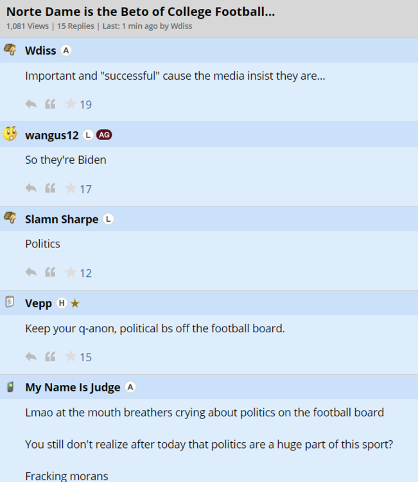Image resolution: width=418 pixels, height=482 pixels.
Task: Click the AG badge next to wangus12
Action: (x=104, y=135)
